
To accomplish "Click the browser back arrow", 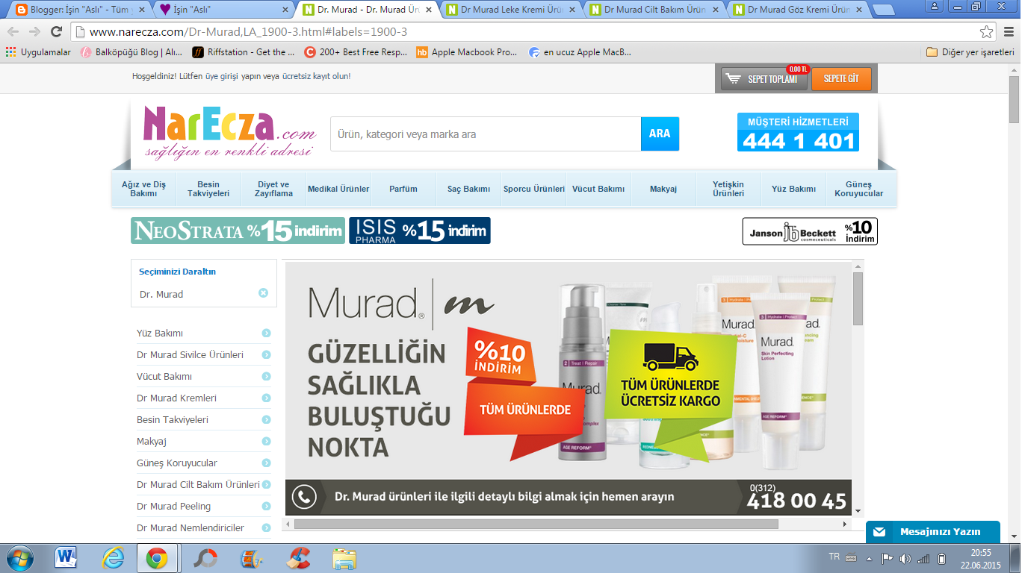I will pos(13,32).
